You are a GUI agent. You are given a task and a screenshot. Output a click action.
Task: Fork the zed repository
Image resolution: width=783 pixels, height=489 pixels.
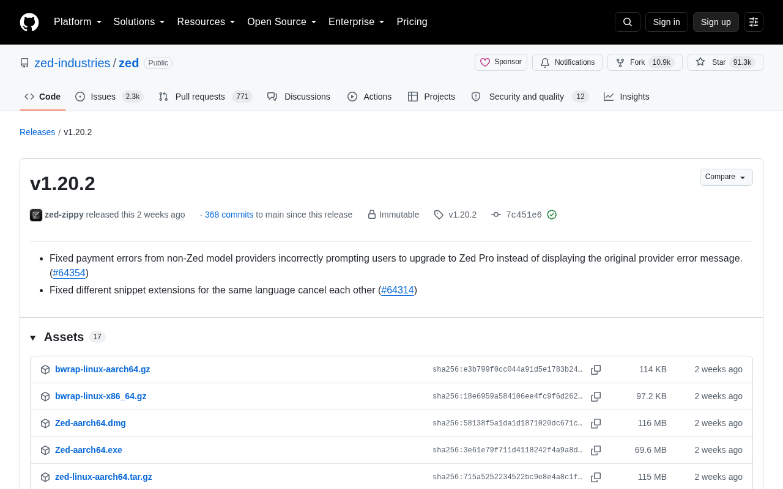coord(645,62)
